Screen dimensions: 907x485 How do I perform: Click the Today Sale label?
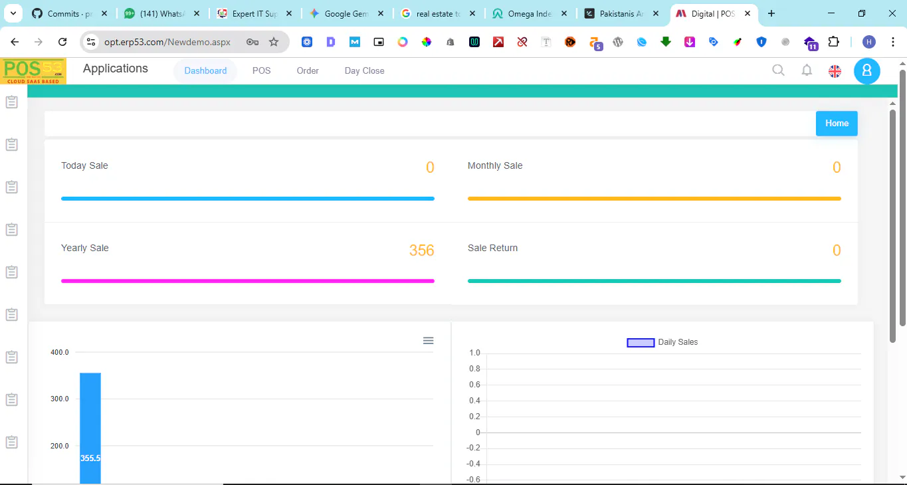coord(84,165)
